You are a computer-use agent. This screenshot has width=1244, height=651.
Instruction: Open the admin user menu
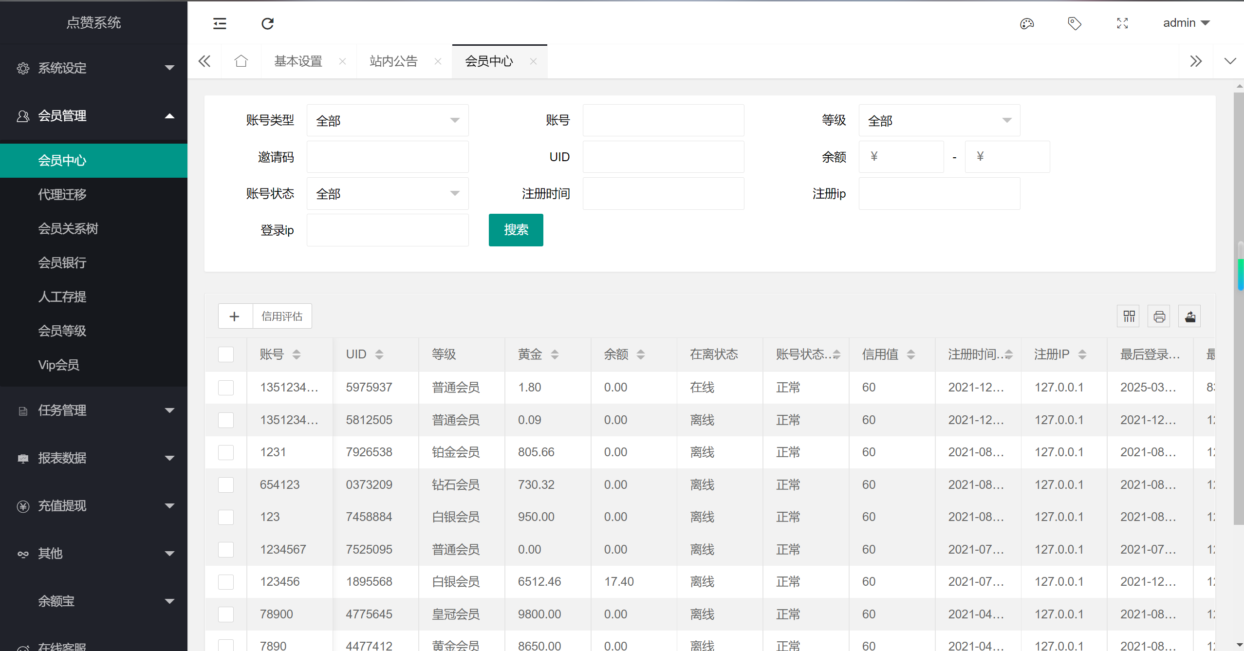1186,23
